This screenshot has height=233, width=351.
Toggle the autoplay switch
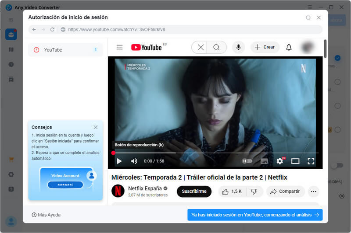(247, 161)
